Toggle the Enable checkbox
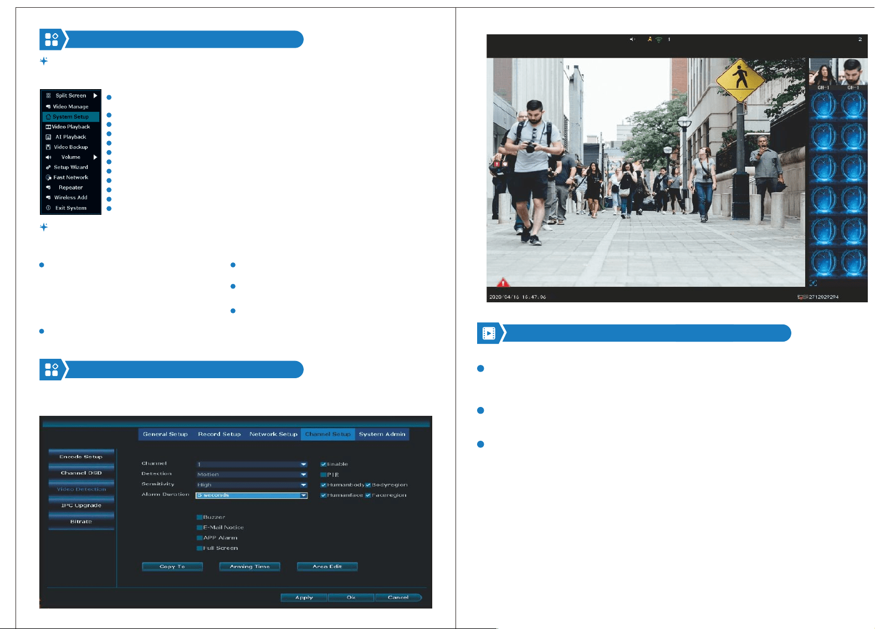 (x=323, y=465)
